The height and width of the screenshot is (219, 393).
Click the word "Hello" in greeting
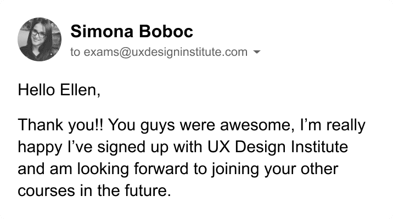[36, 89]
